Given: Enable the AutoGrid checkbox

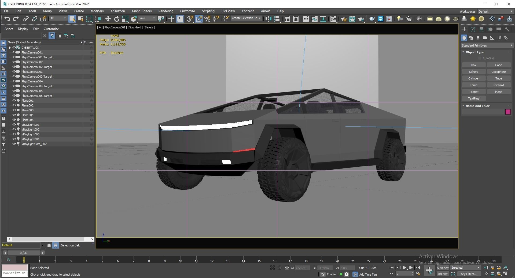Looking at the screenshot, I should click(x=480, y=58).
